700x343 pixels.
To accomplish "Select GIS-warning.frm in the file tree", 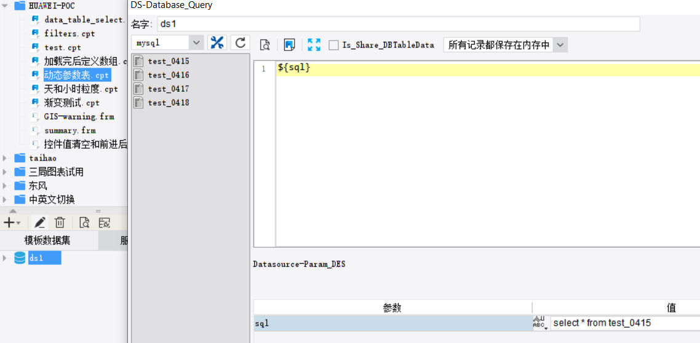I will click(x=79, y=116).
